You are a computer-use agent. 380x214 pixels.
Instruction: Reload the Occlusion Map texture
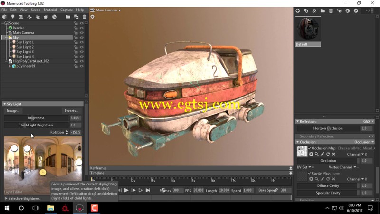coord(328,154)
